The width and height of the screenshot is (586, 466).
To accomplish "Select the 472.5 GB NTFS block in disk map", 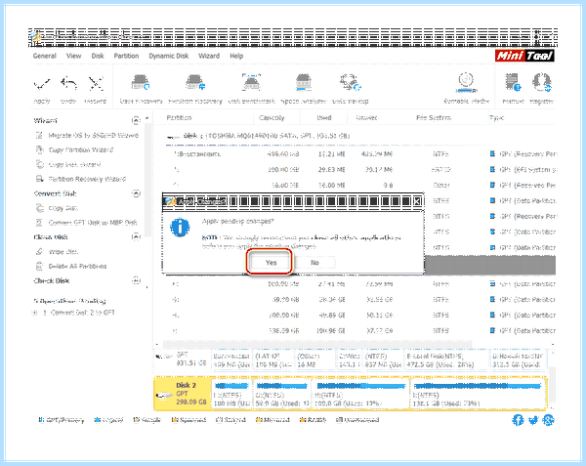I will click(446, 360).
